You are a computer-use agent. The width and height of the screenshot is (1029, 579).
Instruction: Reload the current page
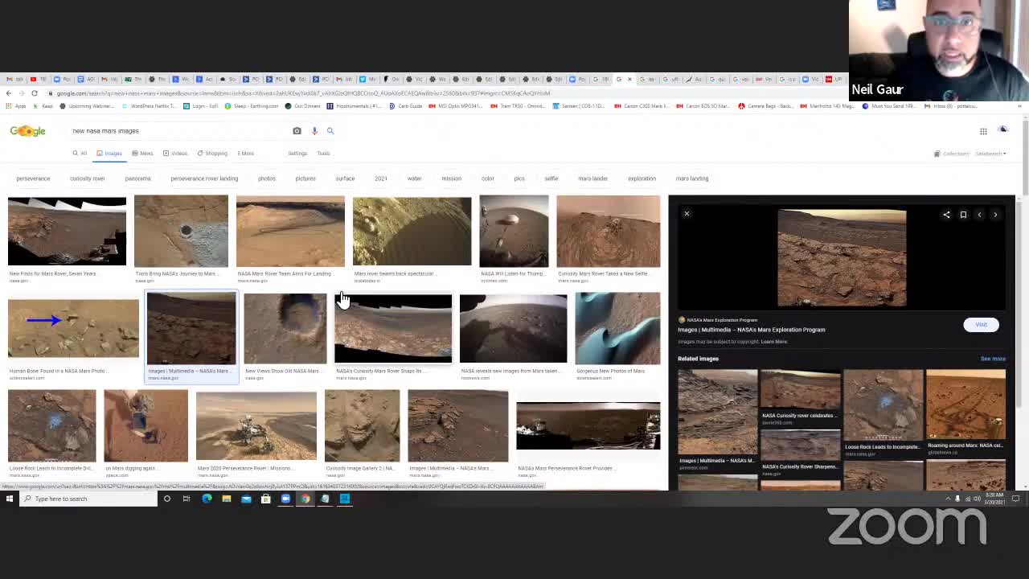coord(35,93)
